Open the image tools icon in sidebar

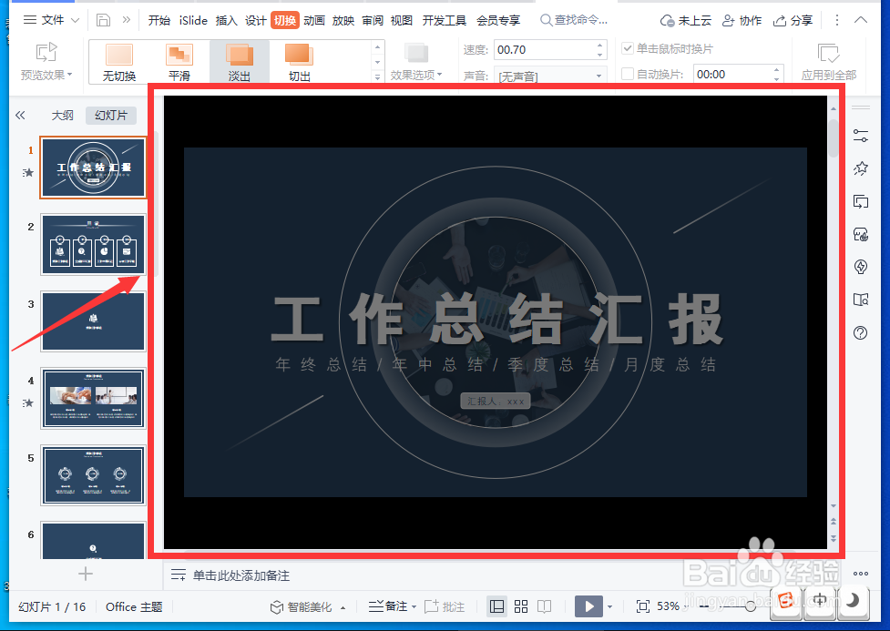point(861,234)
